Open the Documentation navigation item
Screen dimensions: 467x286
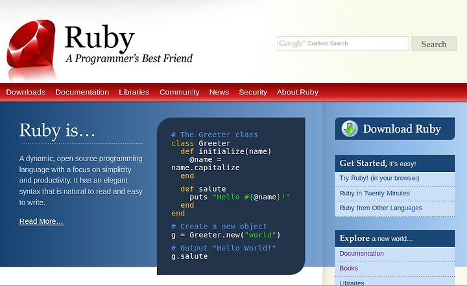coord(82,92)
